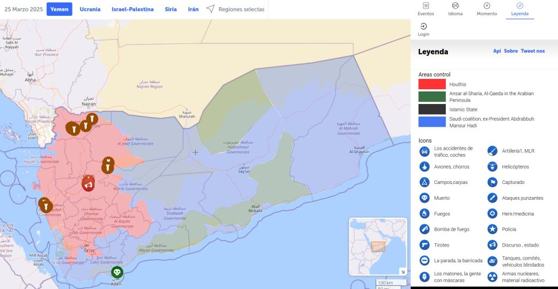Click the 100 km scale indicator
This screenshot has height=289, width=558.
click(391, 282)
